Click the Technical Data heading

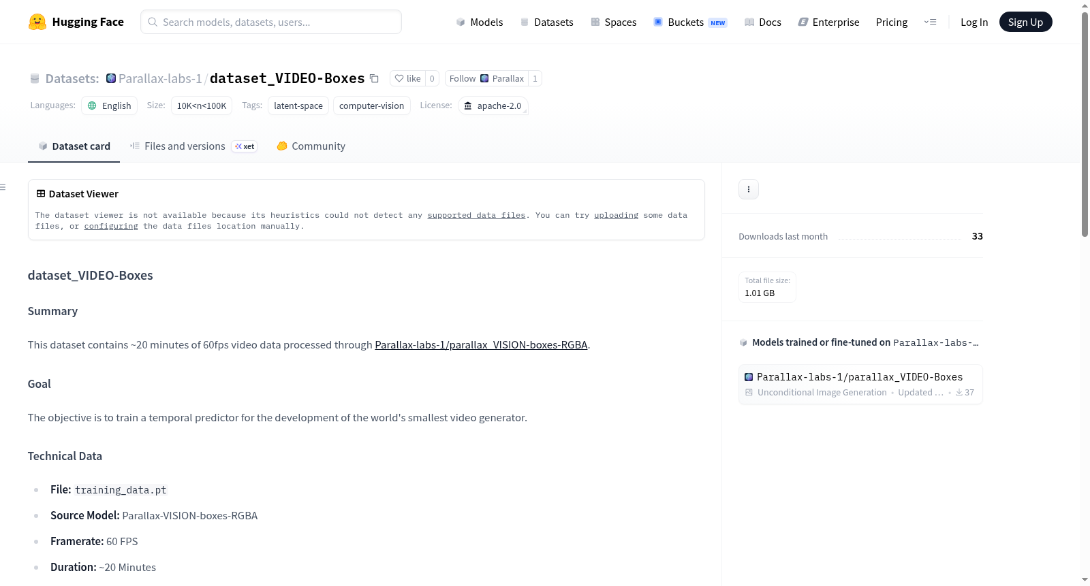tap(65, 456)
